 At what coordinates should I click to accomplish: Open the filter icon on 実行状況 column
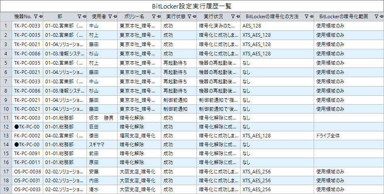(x=233, y=17)
